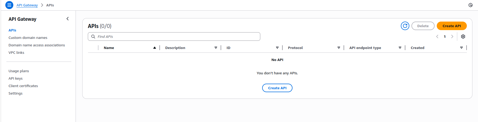Click the API Gateway sidebar title
Image resolution: width=478 pixels, height=122 pixels.
[22, 19]
